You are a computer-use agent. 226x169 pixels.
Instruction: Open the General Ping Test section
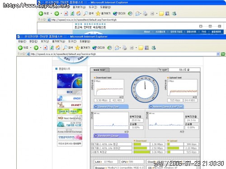click(x=111, y=107)
